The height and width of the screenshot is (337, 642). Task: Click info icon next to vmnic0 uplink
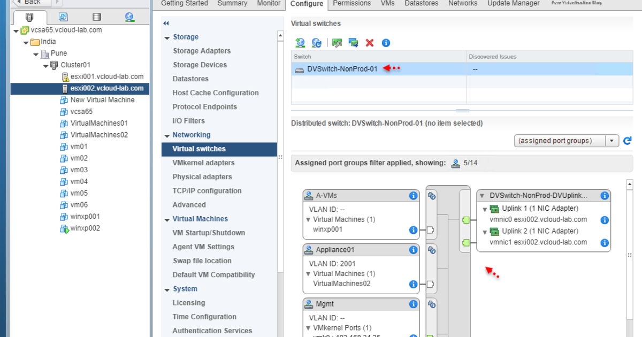tap(604, 220)
